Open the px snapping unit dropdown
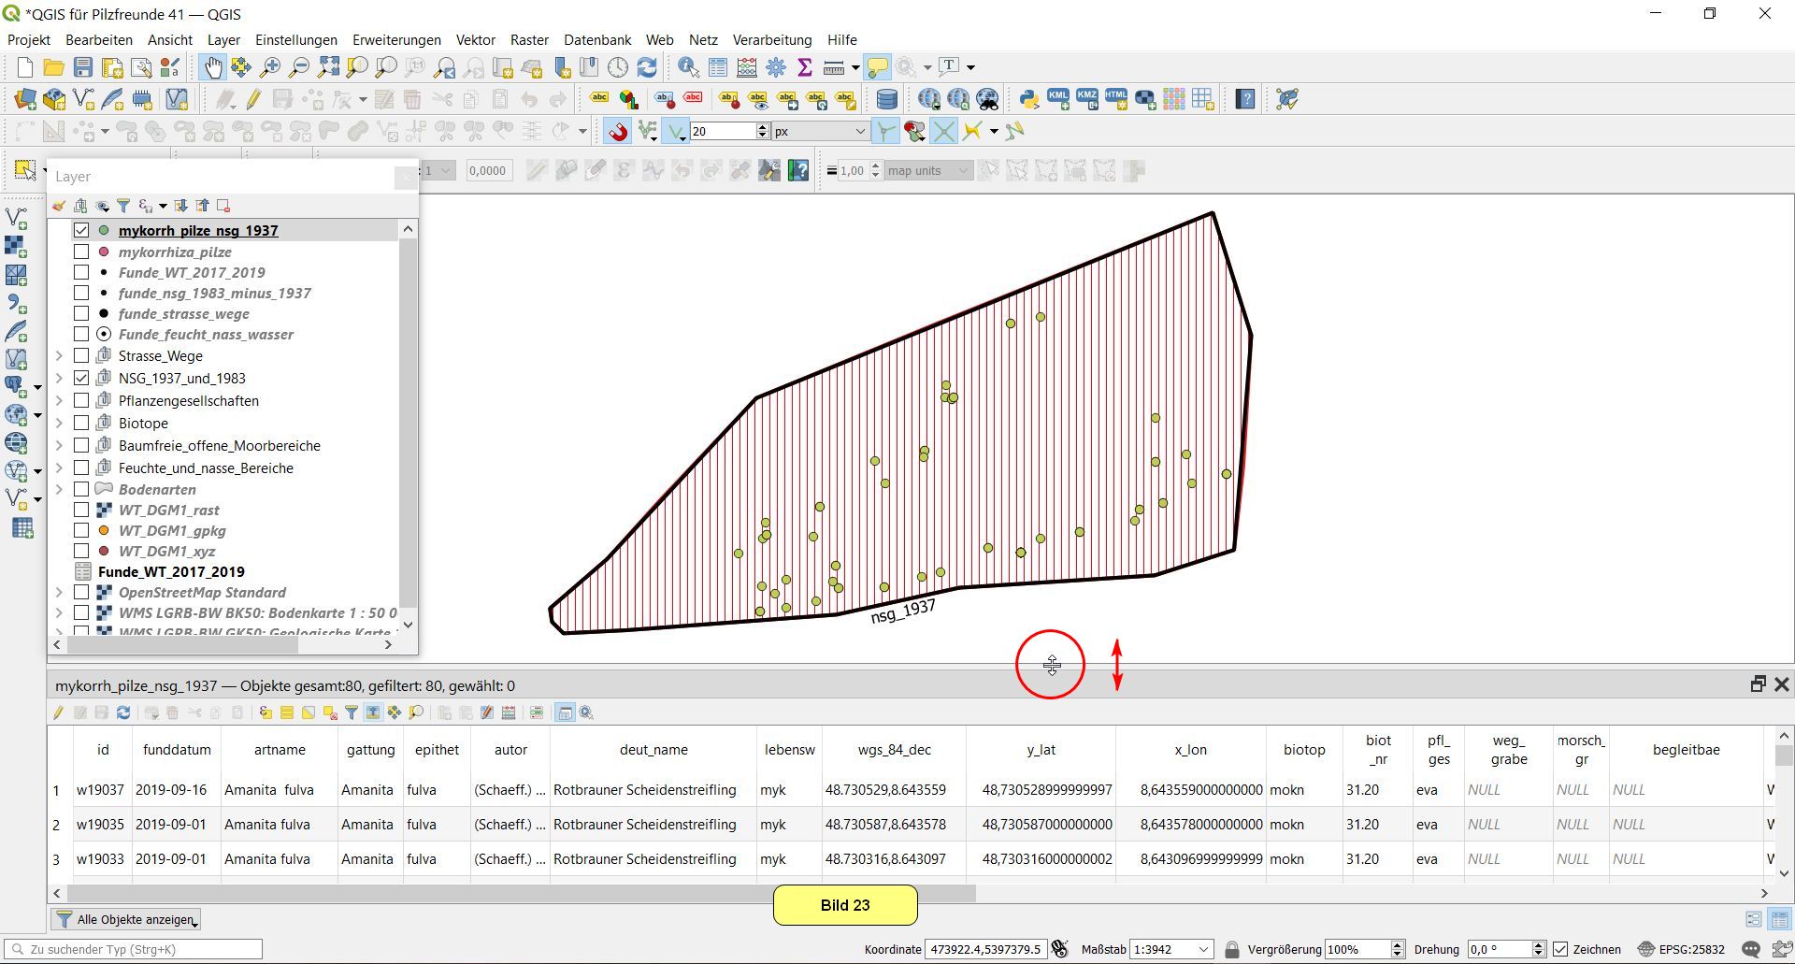This screenshot has width=1795, height=964. tap(859, 132)
